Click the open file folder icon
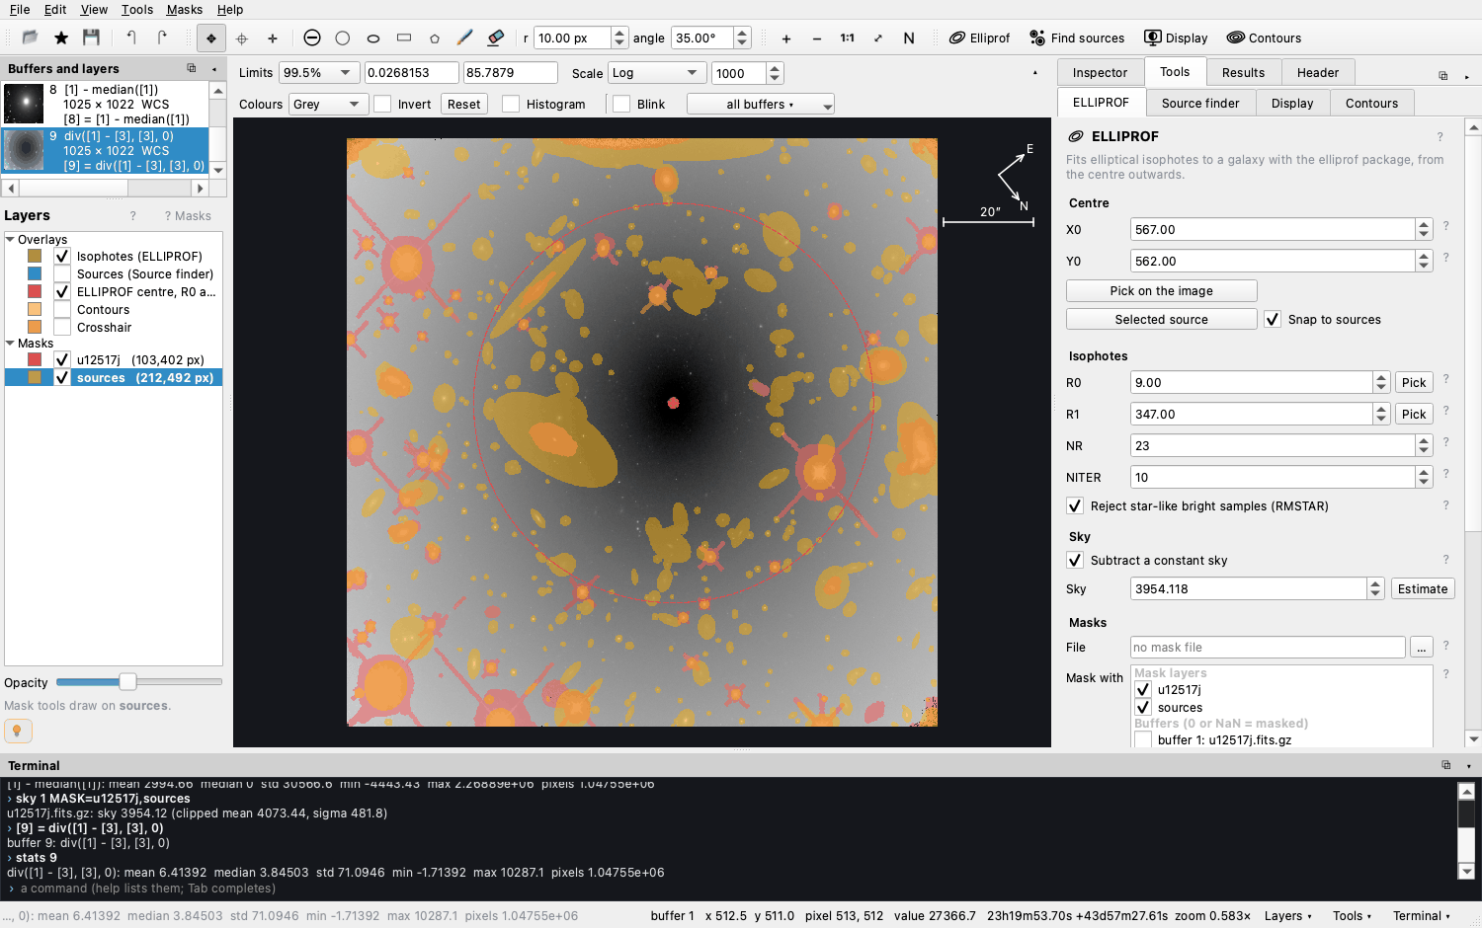 point(30,38)
